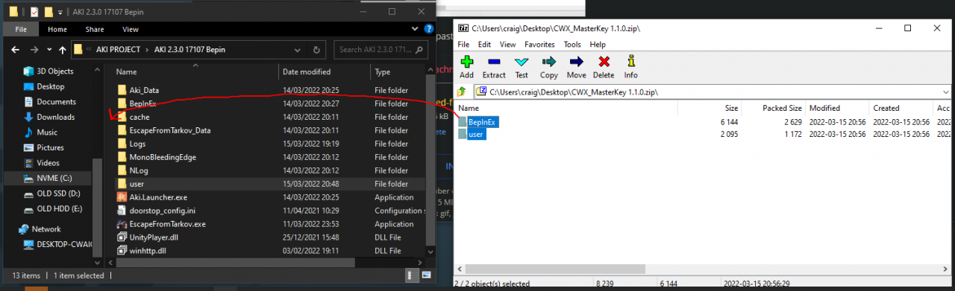Open the View menu in 7-Zip

coord(508,45)
